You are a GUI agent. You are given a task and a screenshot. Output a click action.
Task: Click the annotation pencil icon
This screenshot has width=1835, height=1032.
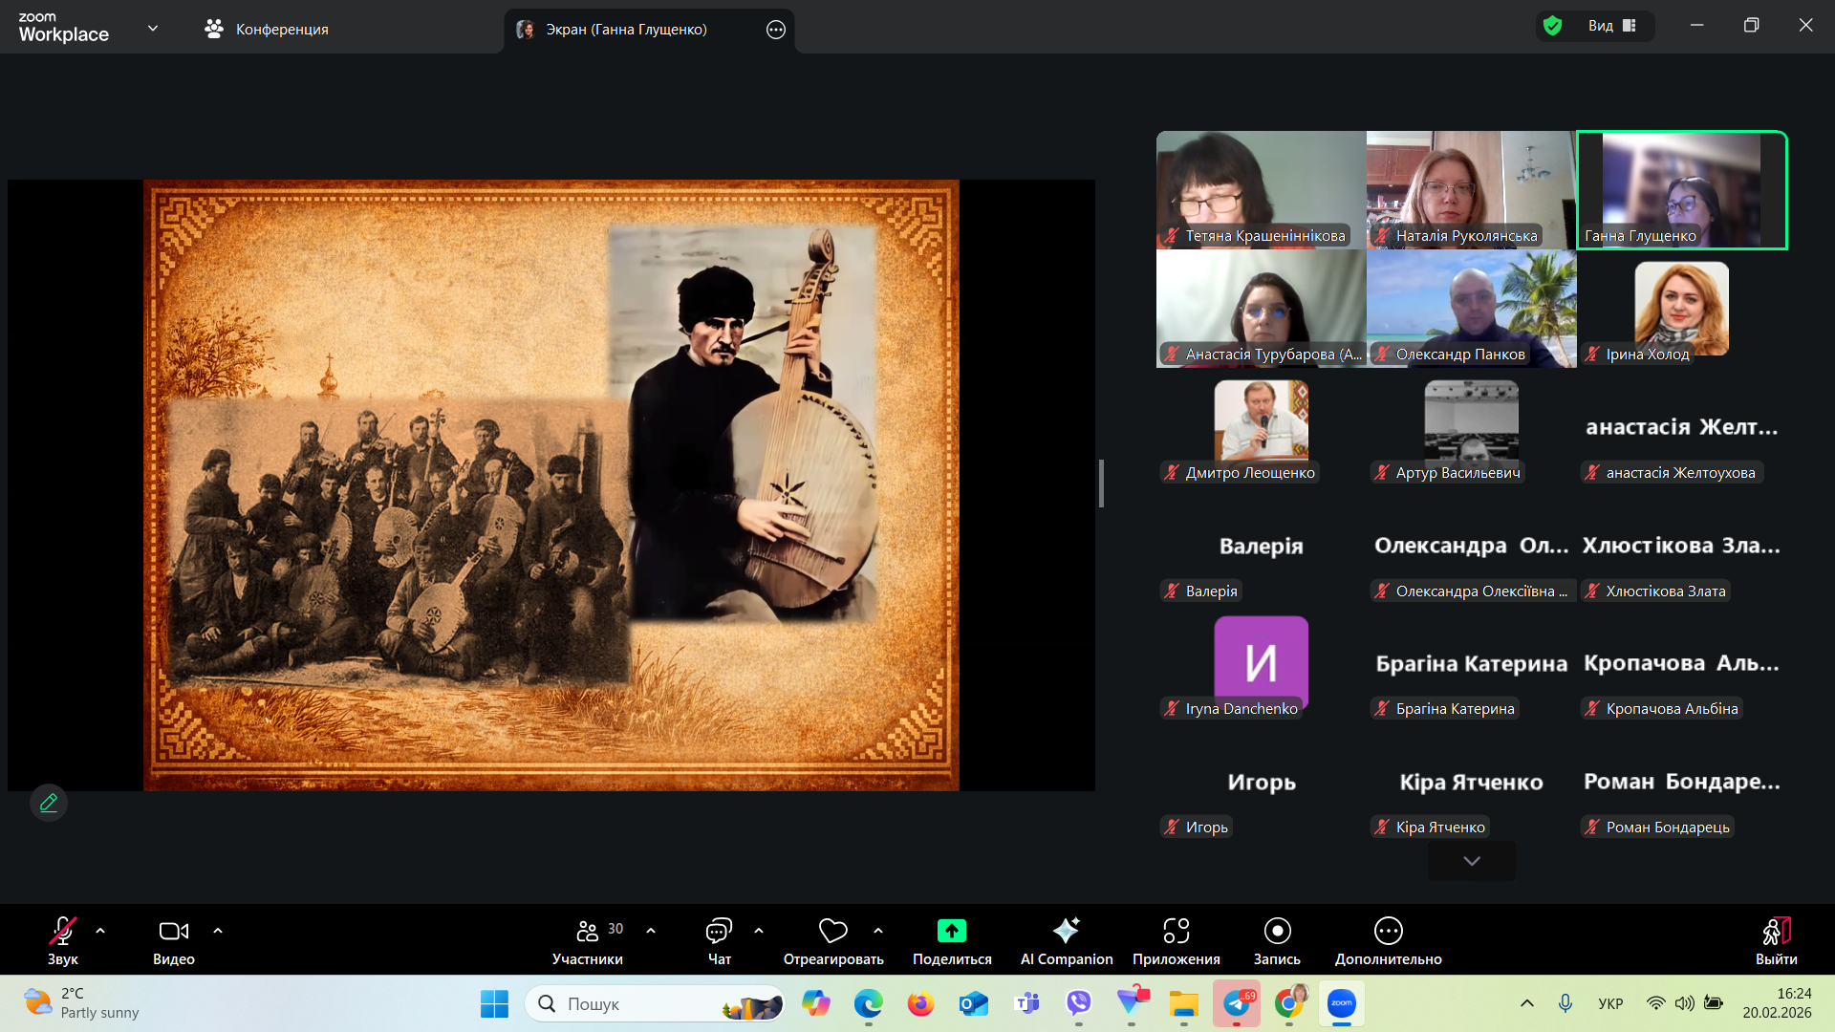(49, 803)
